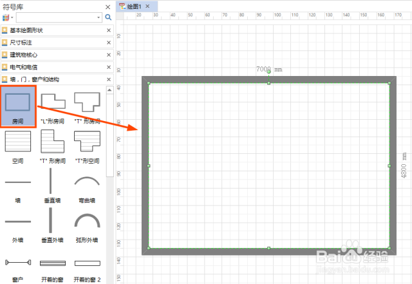Close the 尺寸标注 library
Image resolution: width=412 pixels, height=284 pixels.
click(109, 43)
